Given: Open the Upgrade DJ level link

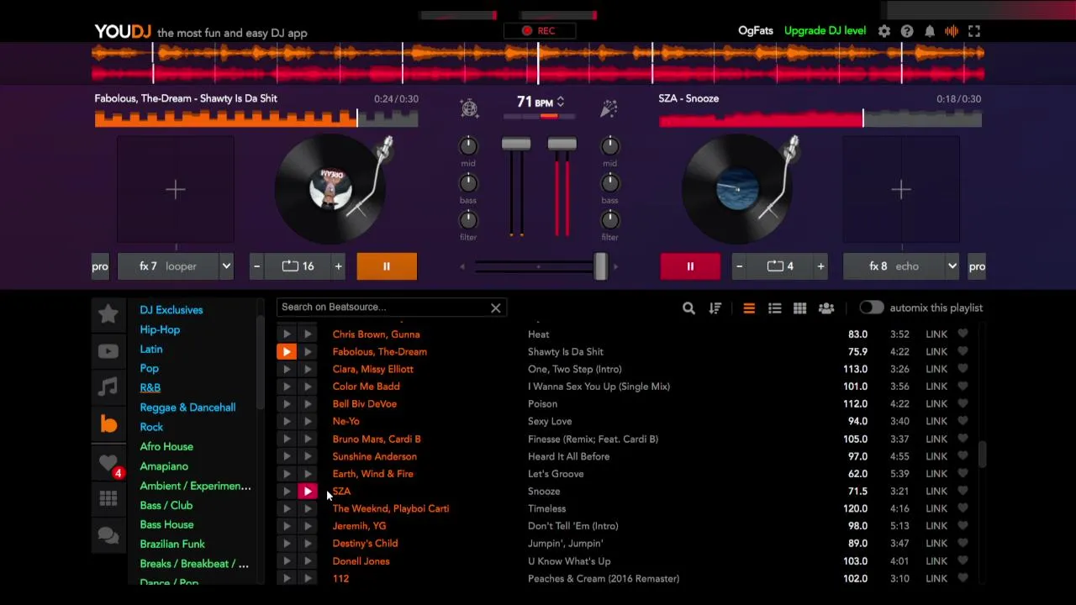Looking at the screenshot, I should pos(825,31).
